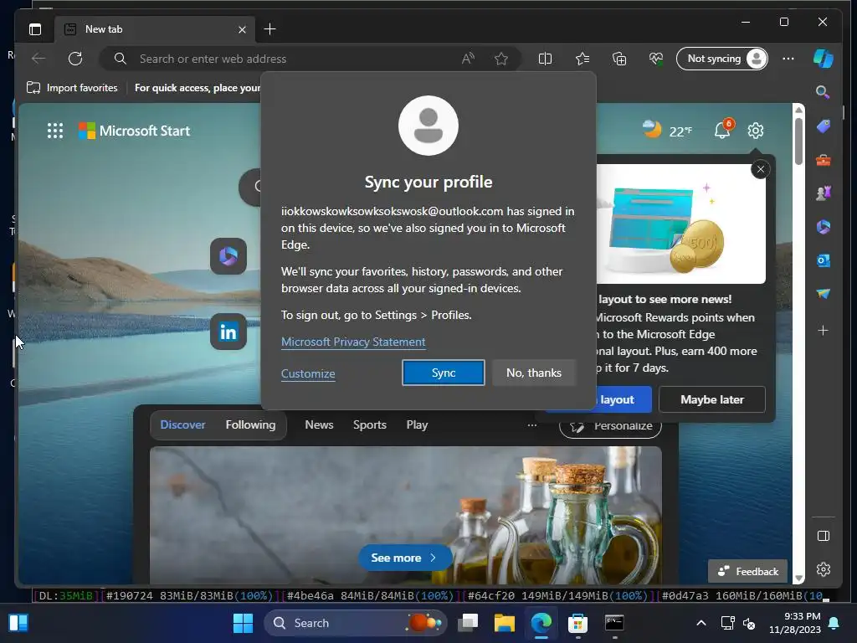Screen dimensions: 857x643
Task: Open the Tab actions menu icon
Action: tap(35, 29)
